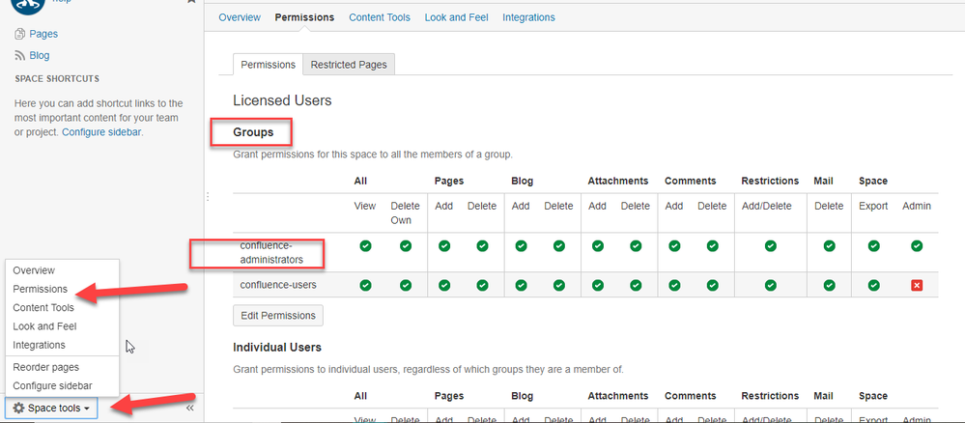Click the confluence-administrators group name
965x423 pixels.
(x=271, y=252)
